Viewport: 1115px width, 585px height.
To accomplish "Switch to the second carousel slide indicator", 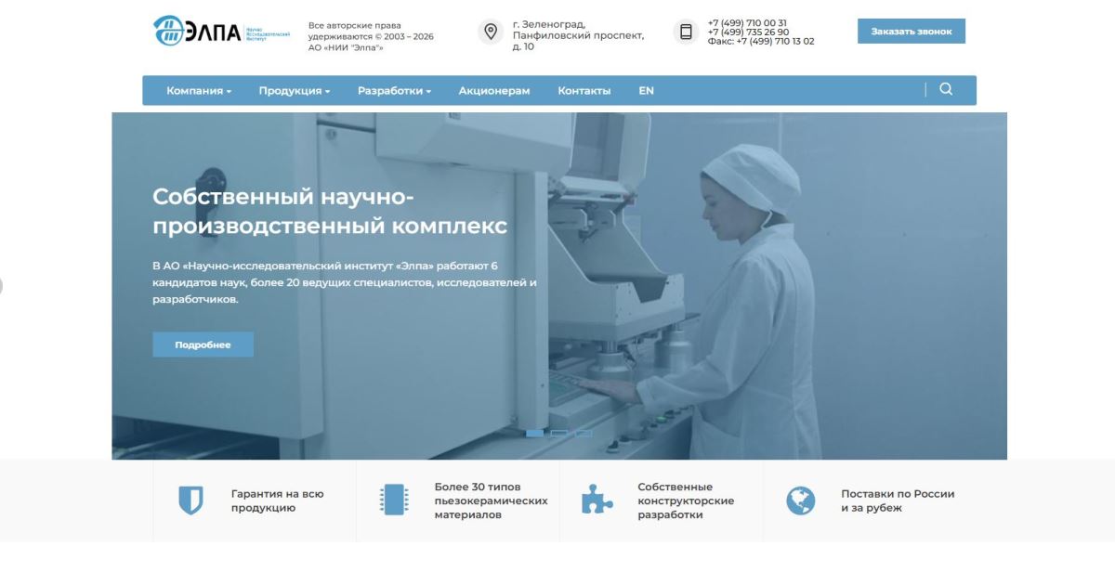I will [558, 433].
